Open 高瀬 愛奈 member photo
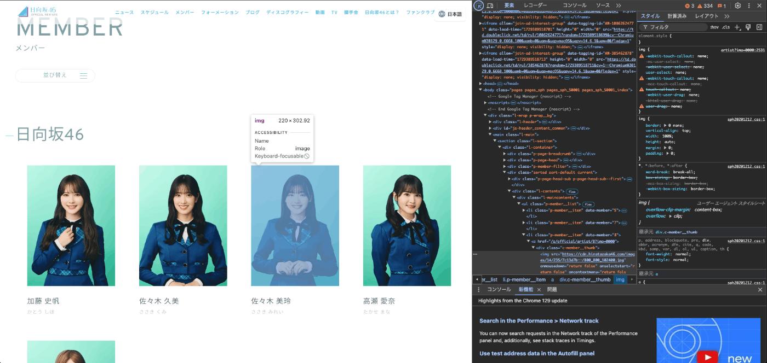 407,225
